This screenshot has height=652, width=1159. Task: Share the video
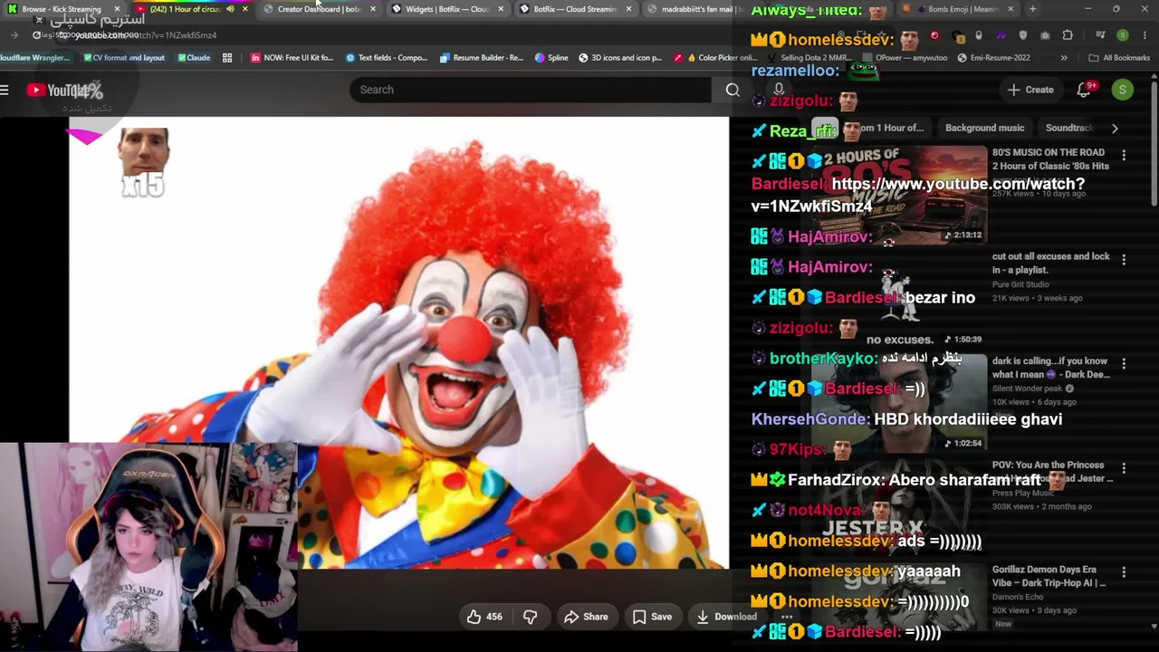[x=586, y=617]
